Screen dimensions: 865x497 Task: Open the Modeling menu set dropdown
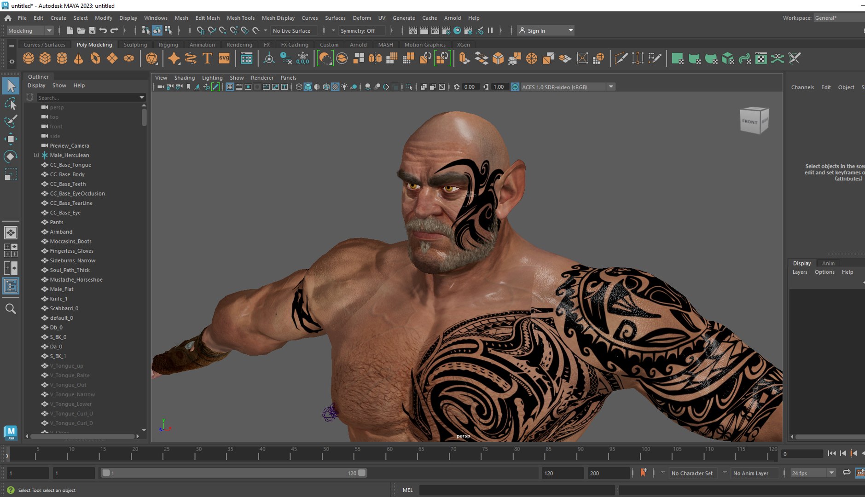pyautogui.click(x=30, y=30)
